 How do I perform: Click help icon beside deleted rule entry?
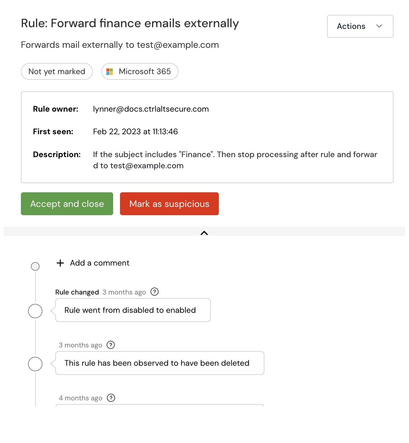[x=111, y=345]
